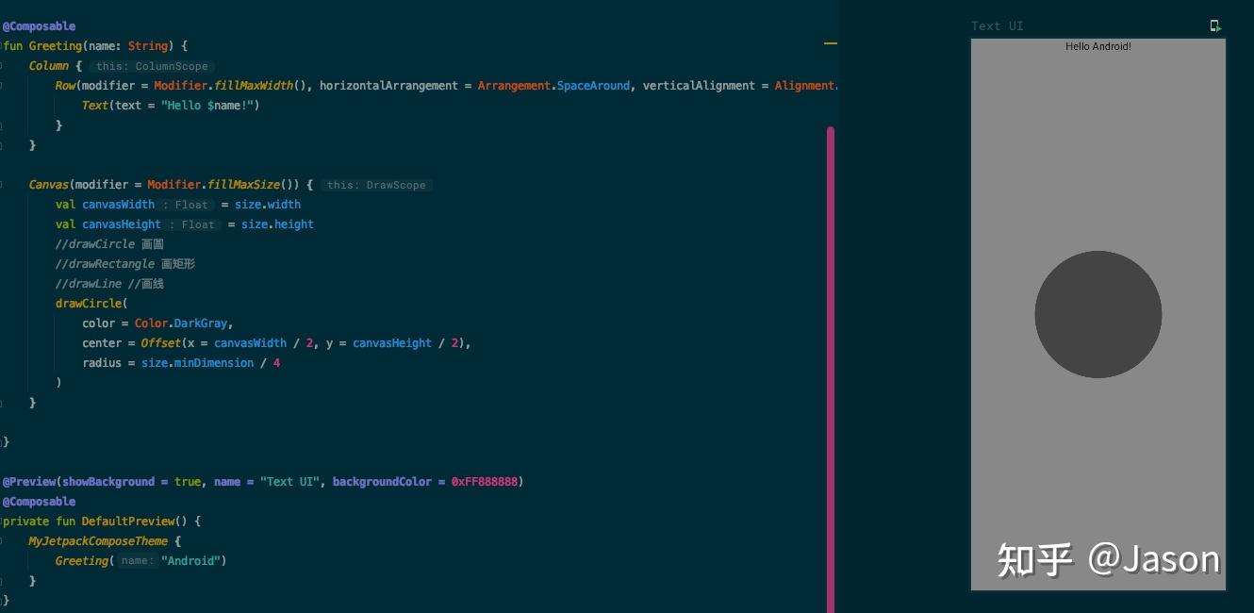Click the DrawScope inlay hint

pyautogui.click(x=376, y=185)
